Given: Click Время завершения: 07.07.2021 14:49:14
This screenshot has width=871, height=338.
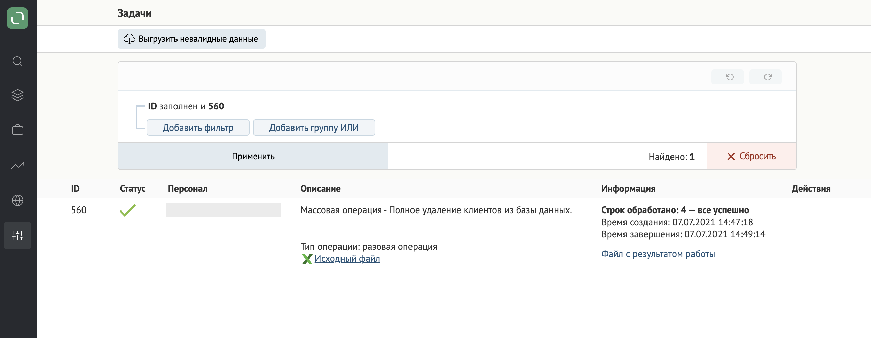Looking at the screenshot, I should click(683, 234).
